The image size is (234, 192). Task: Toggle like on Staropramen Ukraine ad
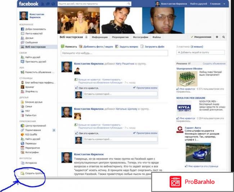point(185,88)
